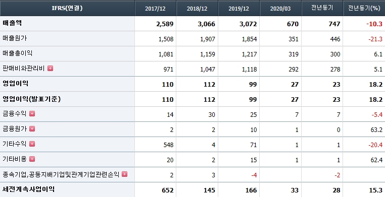
Task: Click 금융수익 value 14 for 2017/12
Action: click(x=170, y=115)
